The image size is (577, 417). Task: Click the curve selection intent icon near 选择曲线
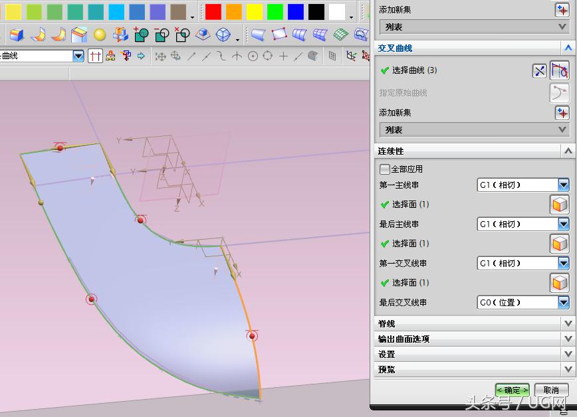tap(560, 71)
